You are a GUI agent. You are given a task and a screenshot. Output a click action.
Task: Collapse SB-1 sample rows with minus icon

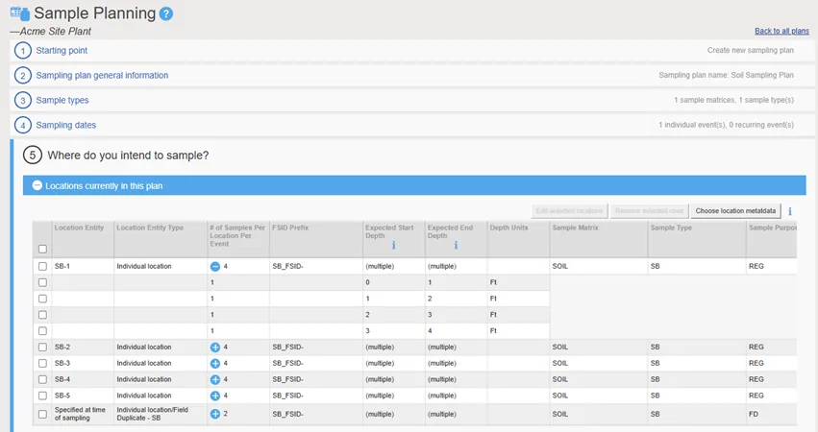[215, 266]
